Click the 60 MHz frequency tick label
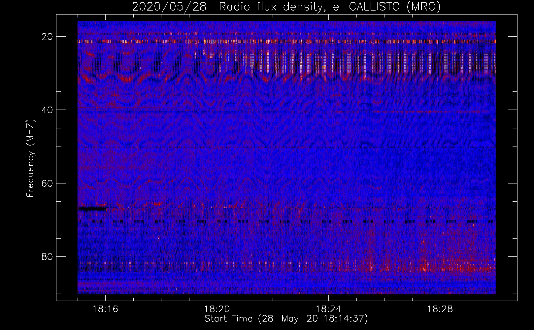 (x=48, y=183)
